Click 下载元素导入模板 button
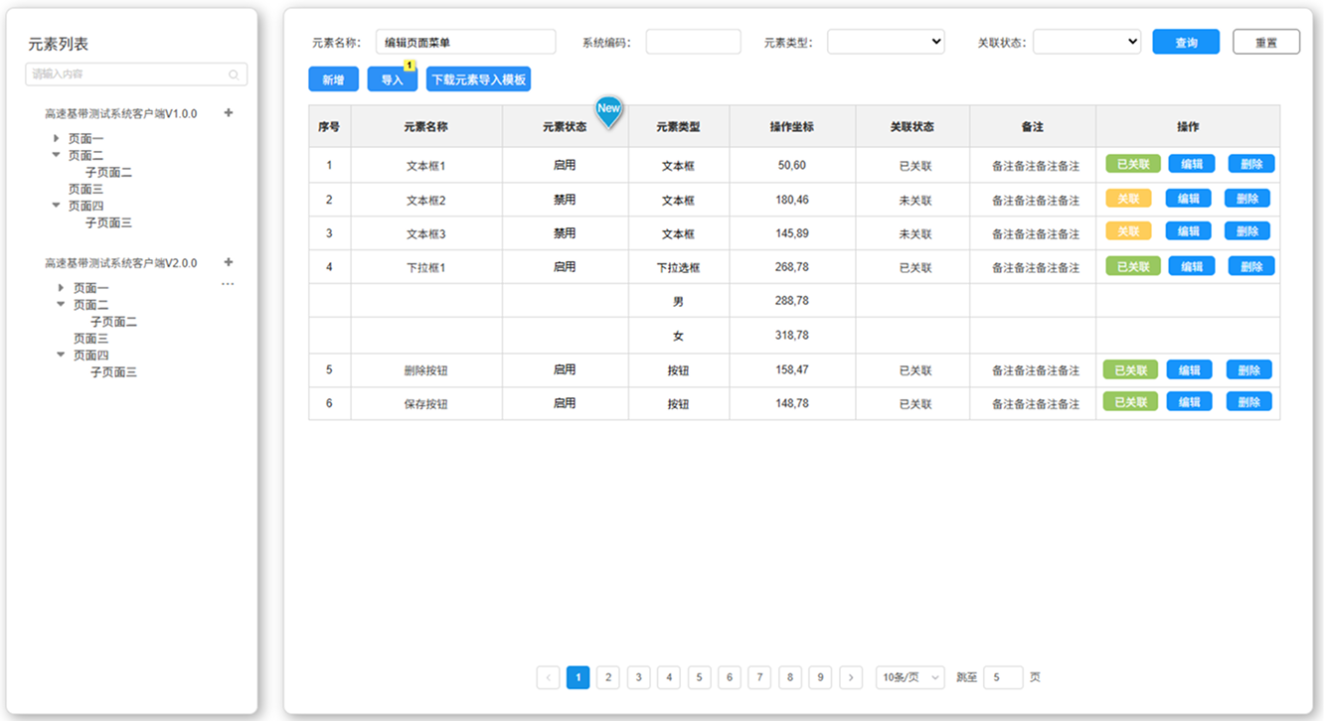Image resolution: width=1324 pixels, height=721 pixels. tap(478, 79)
